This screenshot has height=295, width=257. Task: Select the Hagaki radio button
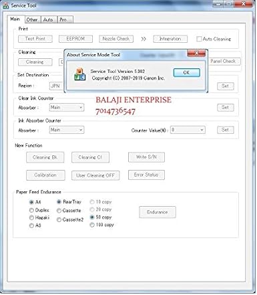pyautogui.click(x=31, y=217)
